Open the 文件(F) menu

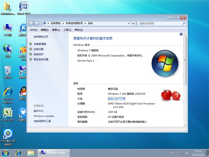tap(33, 30)
